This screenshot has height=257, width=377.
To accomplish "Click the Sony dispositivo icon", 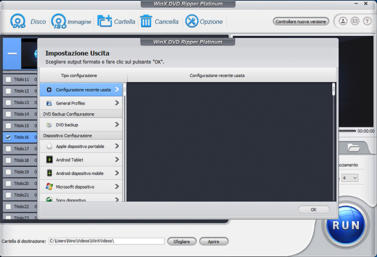I will pyautogui.click(x=49, y=199).
